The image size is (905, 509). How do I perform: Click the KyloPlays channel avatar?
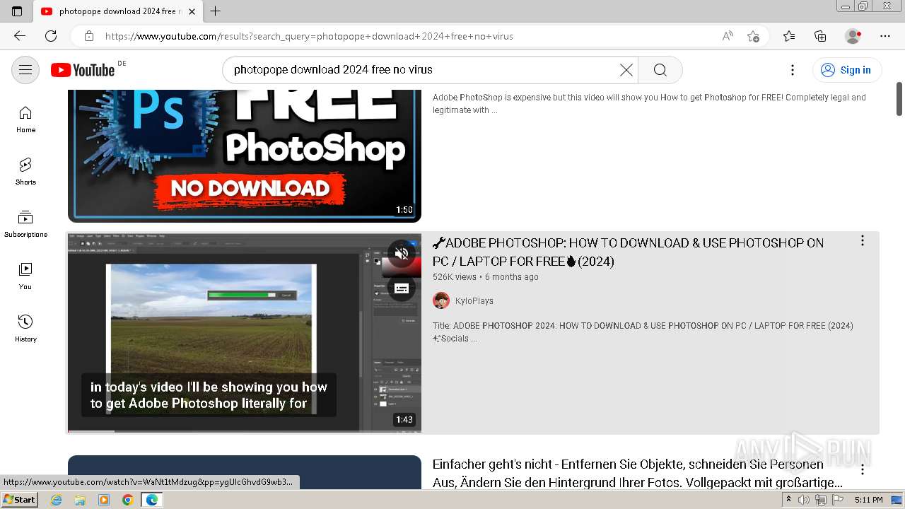tap(441, 300)
